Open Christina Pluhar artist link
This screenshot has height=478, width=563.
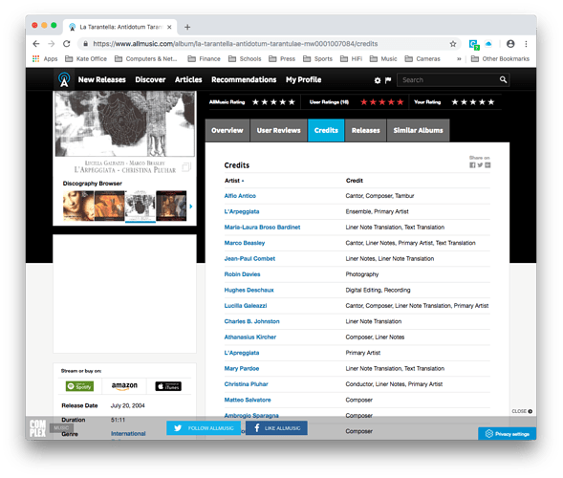tap(246, 384)
